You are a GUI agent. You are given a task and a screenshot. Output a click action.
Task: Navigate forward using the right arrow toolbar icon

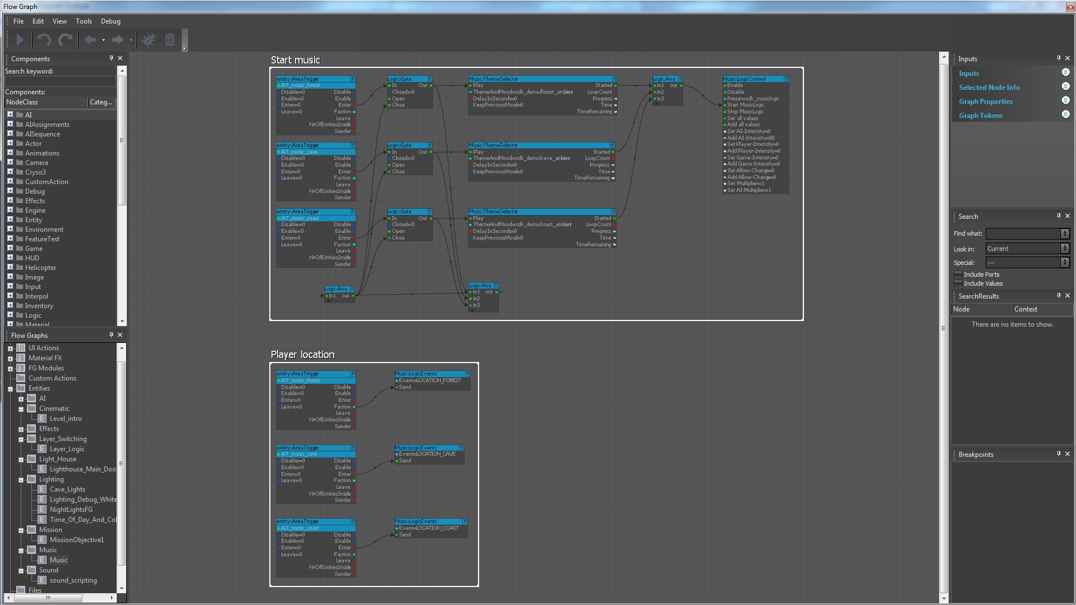[x=118, y=40]
